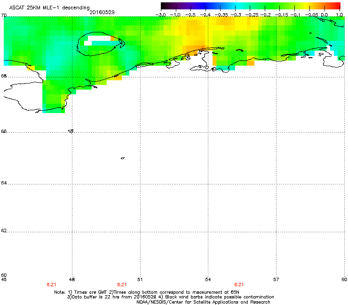Viewport: 348px width, 305px height.
Task: Click the large oval island outline on the map
Action: [x=100, y=44]
